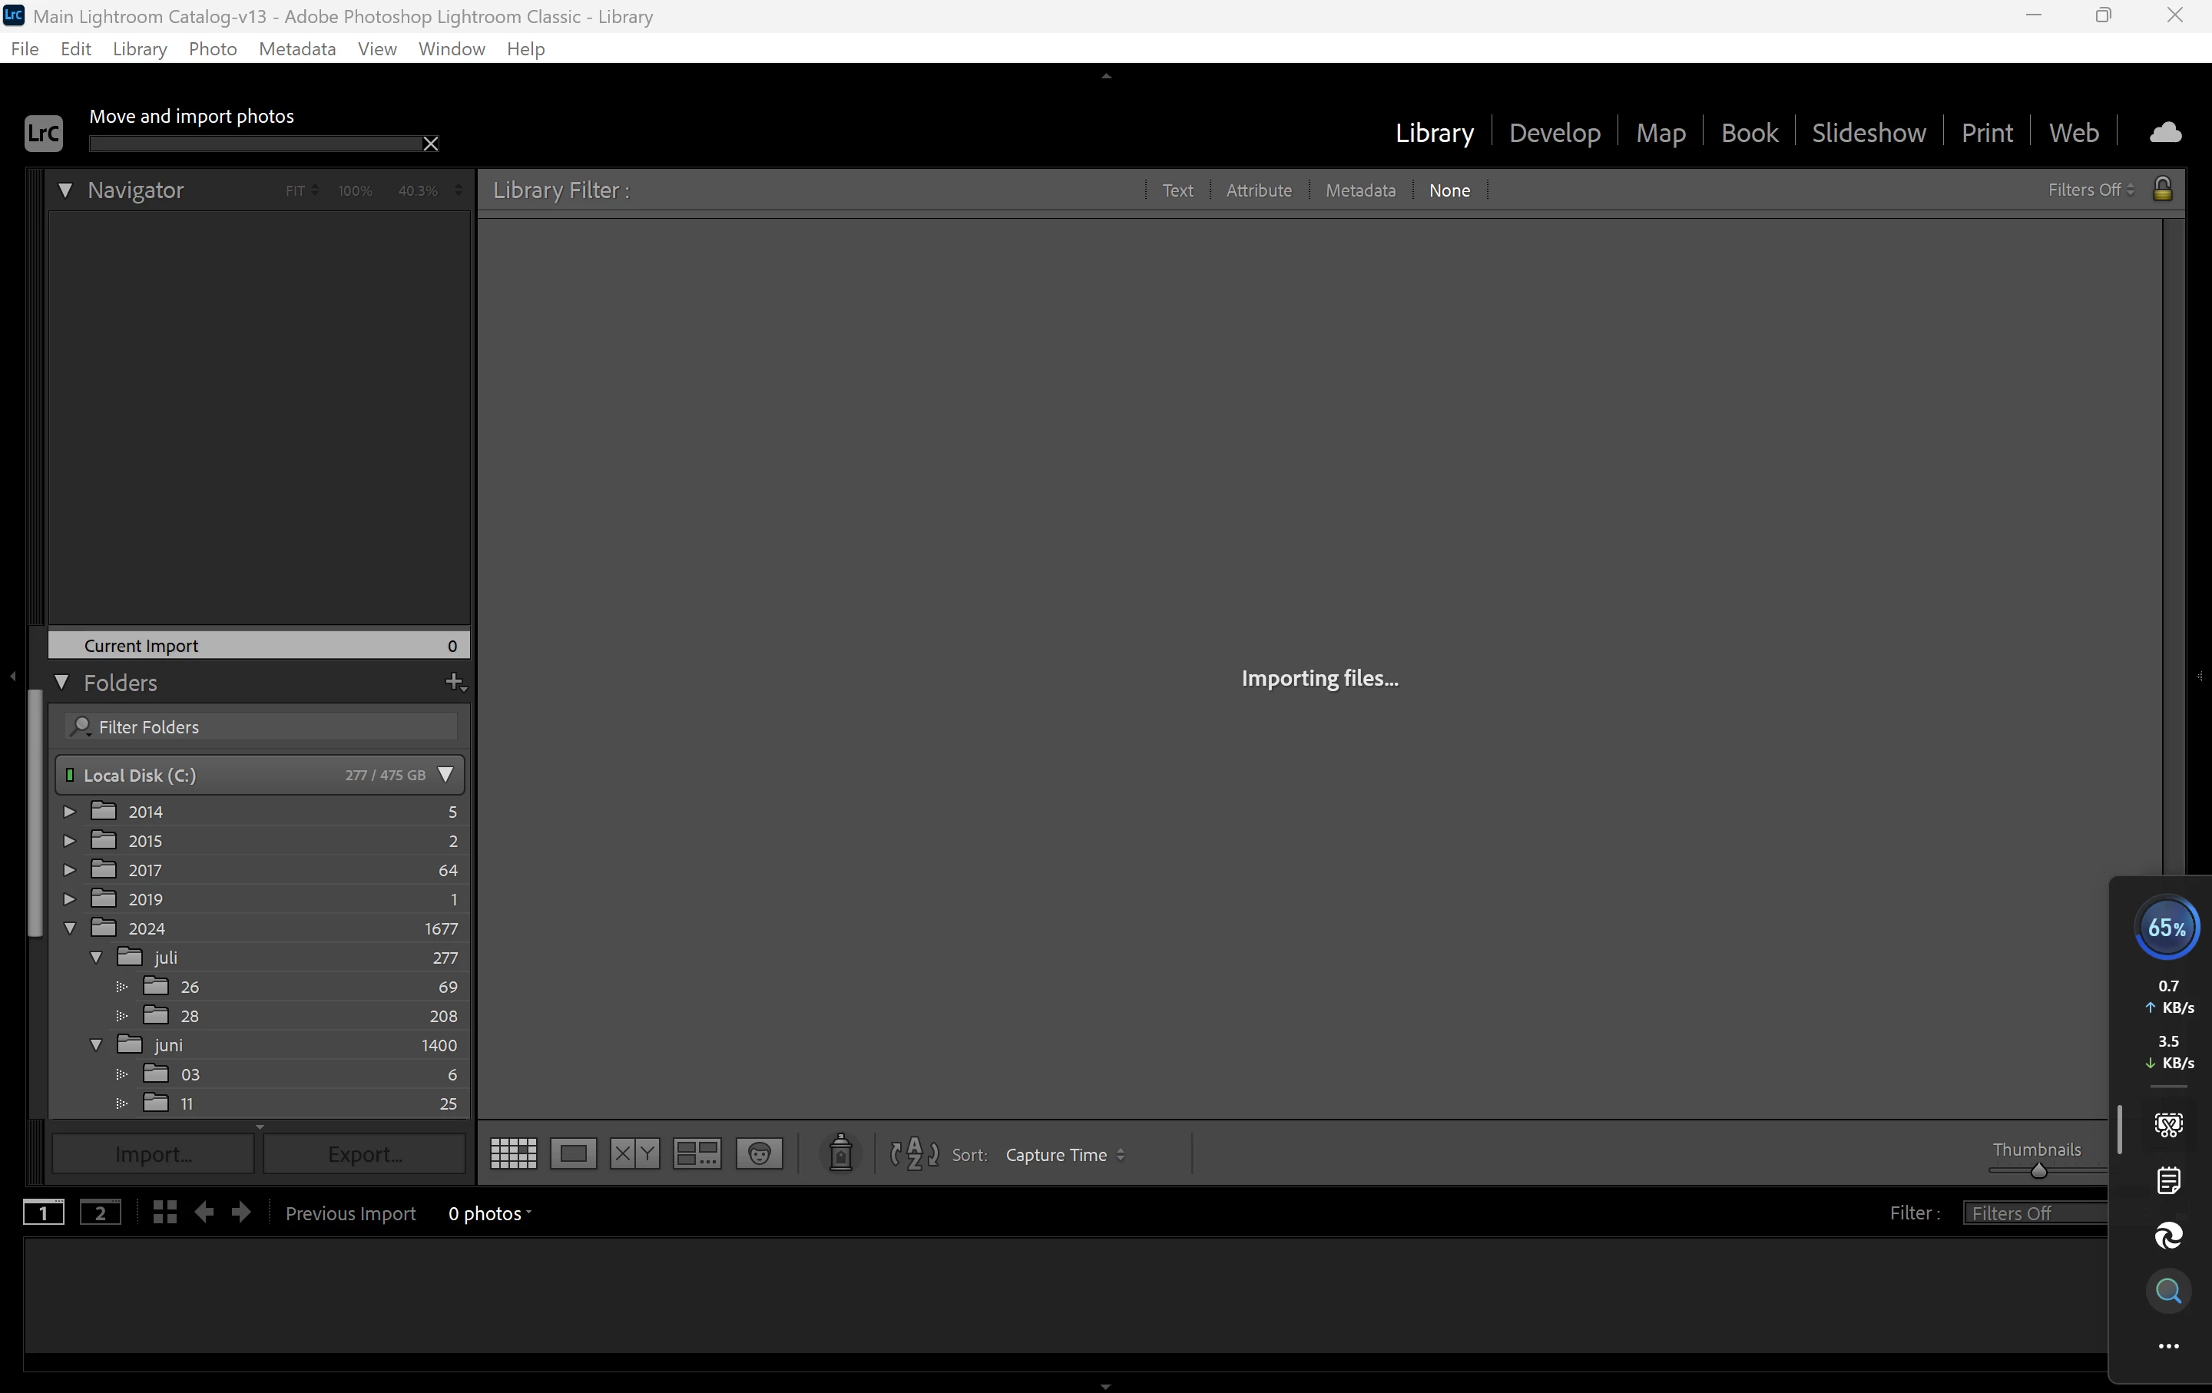Open Compare view XY icon
Screen dimensions: 2212x1393
pyautogui.click(x=634, y=1153)
